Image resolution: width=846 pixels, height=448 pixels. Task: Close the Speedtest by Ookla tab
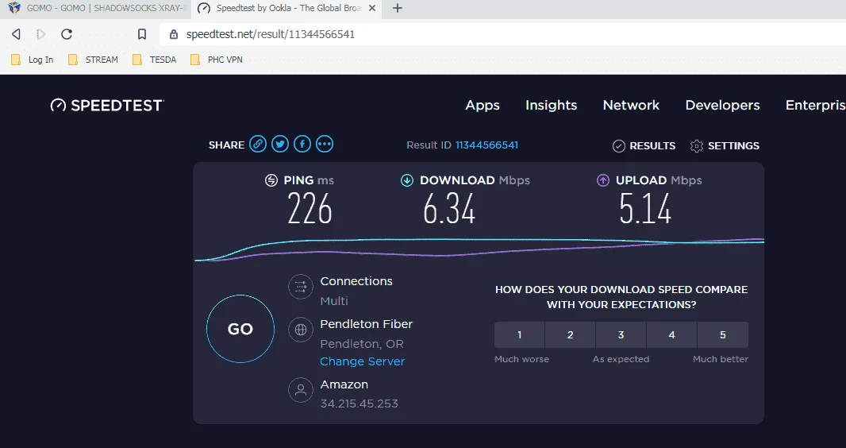click(371, 8)
